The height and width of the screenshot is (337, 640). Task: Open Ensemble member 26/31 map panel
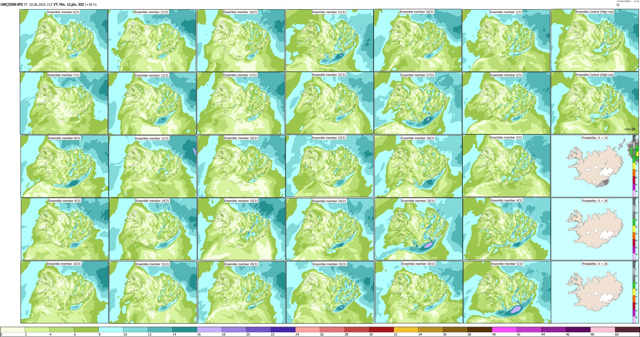point(418,40)
